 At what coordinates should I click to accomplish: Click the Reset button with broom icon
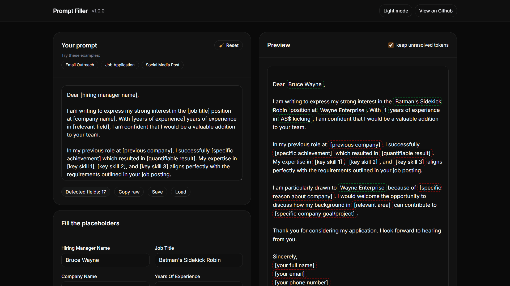coord(228,45)
